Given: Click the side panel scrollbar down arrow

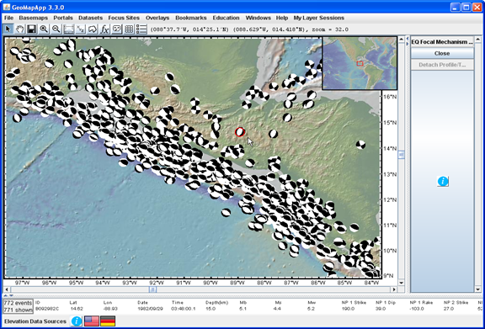Looking at the screenshot, I should [x=478, y=289].
